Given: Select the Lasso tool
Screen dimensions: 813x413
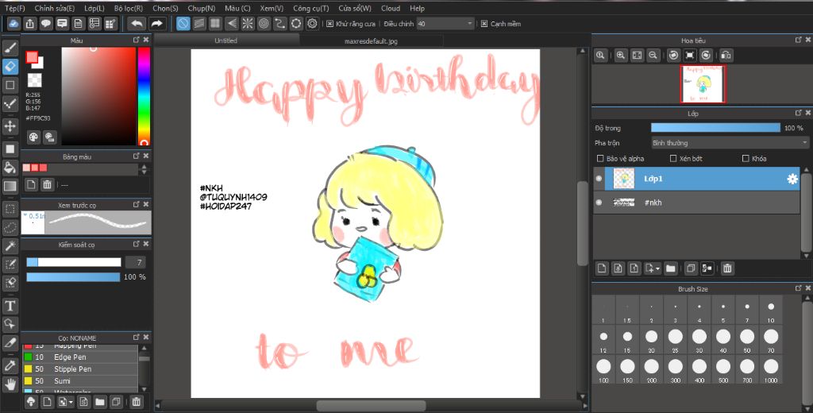Looking at the screenshot, I should click(10, 227).
